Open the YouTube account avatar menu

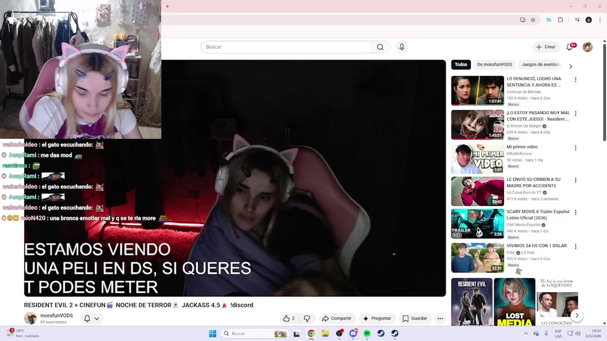[588, 47]
